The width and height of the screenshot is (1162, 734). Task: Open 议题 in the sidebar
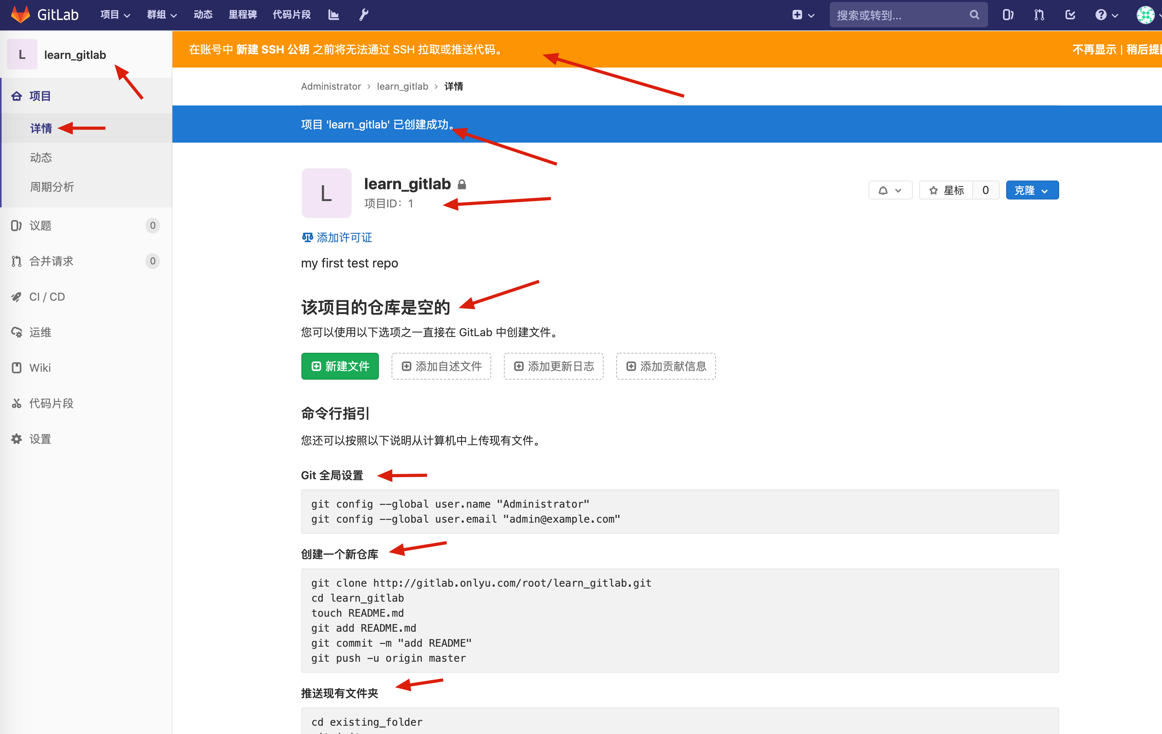(86, 226)
